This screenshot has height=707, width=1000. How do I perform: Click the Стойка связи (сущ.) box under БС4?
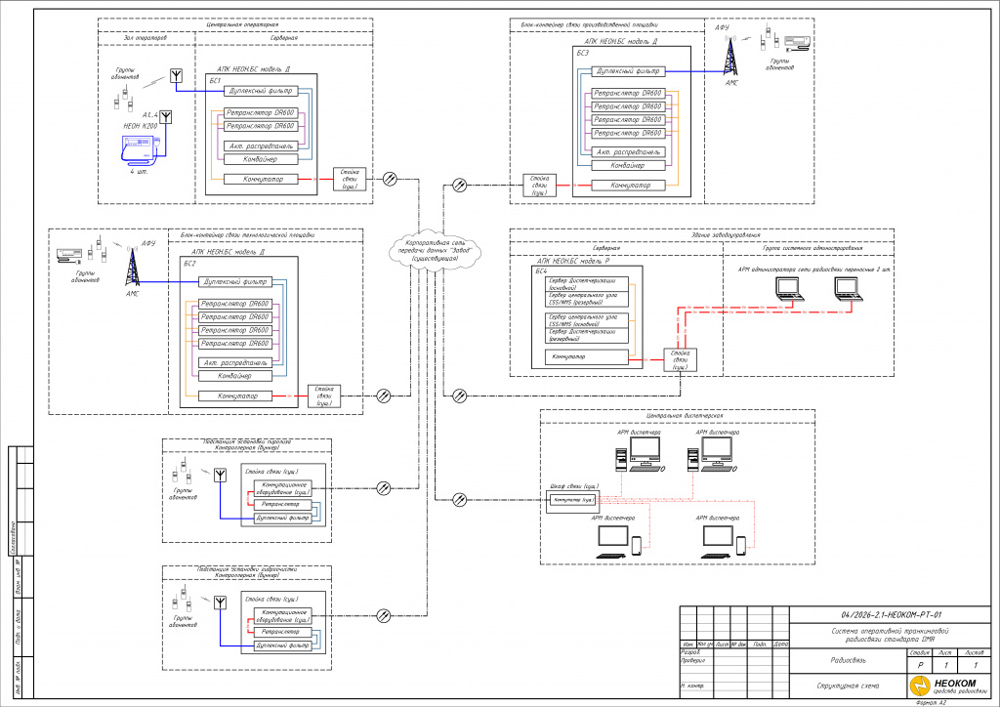(x=680, y=359)
